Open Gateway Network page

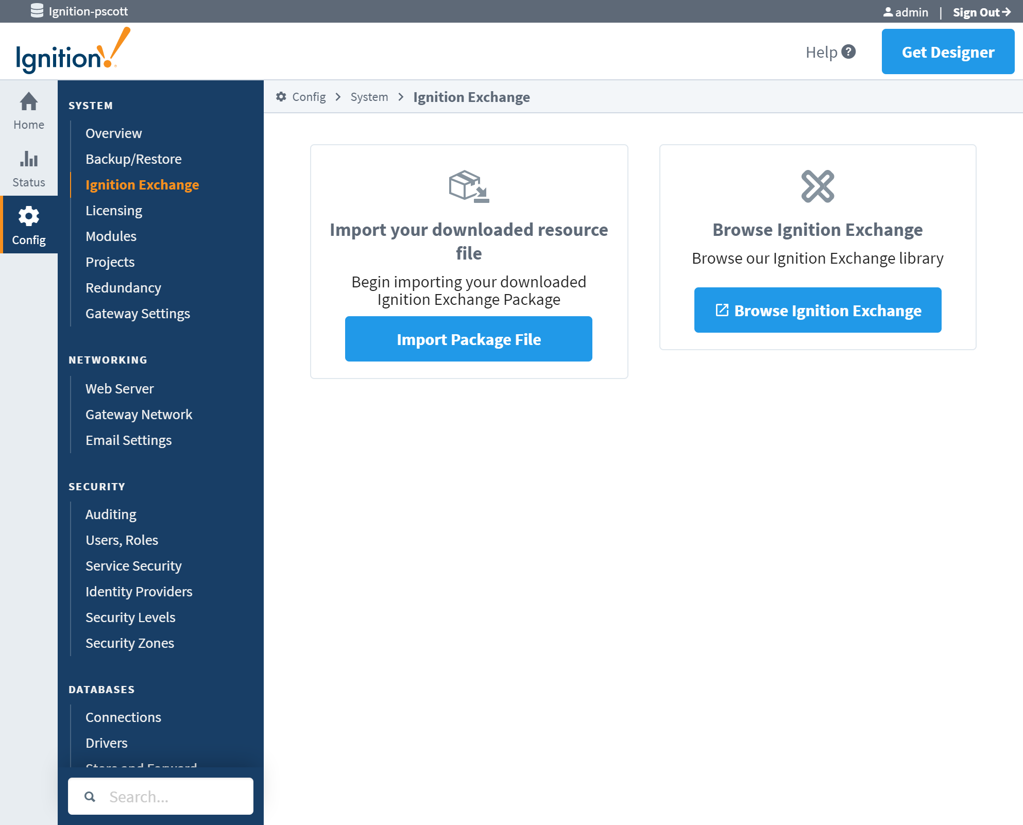click(139, 414)
